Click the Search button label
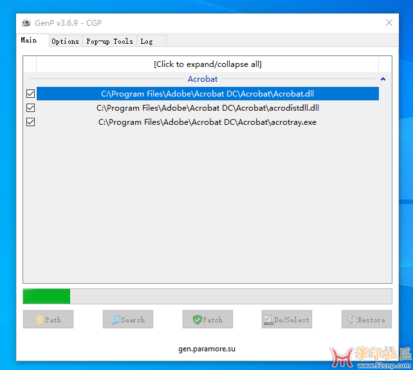Screen dimensions: 413x370 133,320
